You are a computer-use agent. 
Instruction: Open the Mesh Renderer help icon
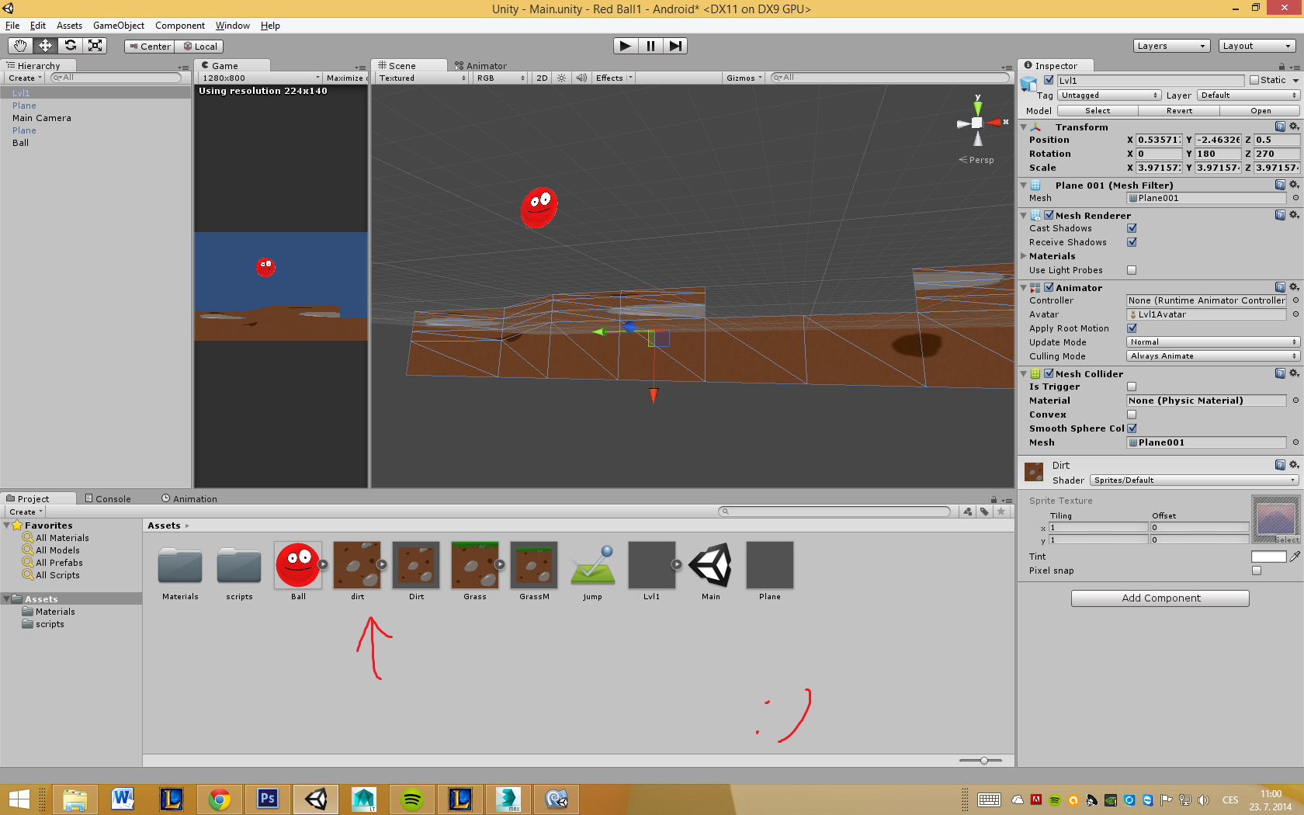1280,215
